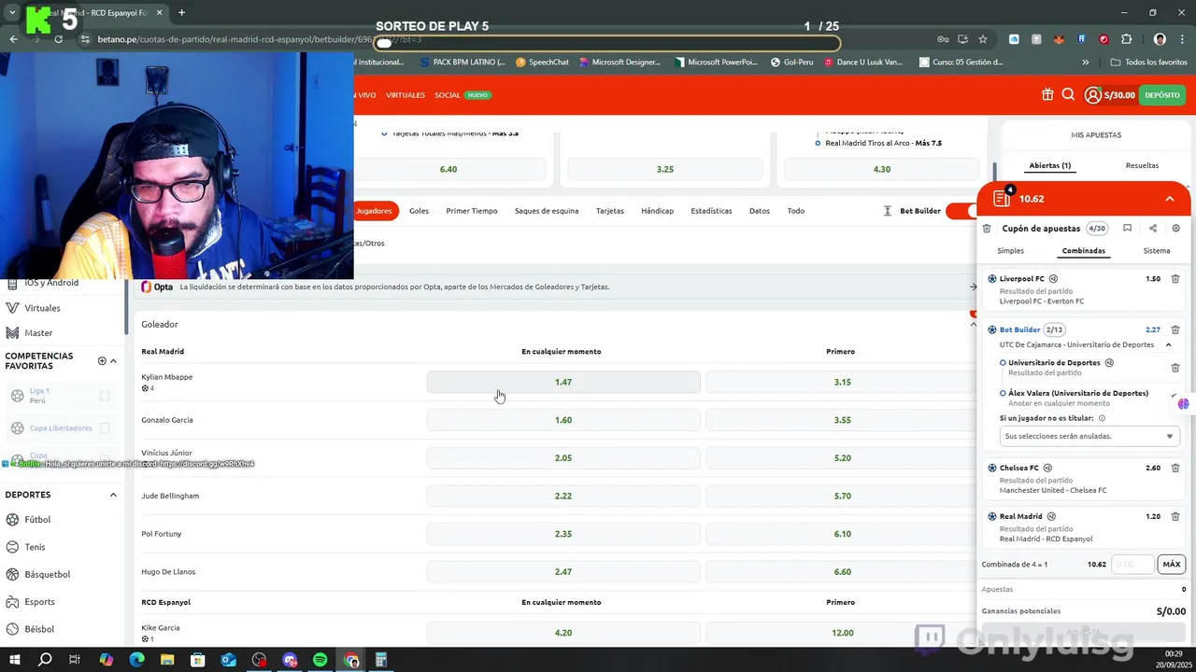Viewport: 1196px width, 672px height.
Task: Open Outlook from the taskbar
Action: (x=228, y=660)
